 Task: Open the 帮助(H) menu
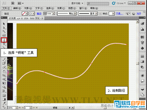[94, 8]
